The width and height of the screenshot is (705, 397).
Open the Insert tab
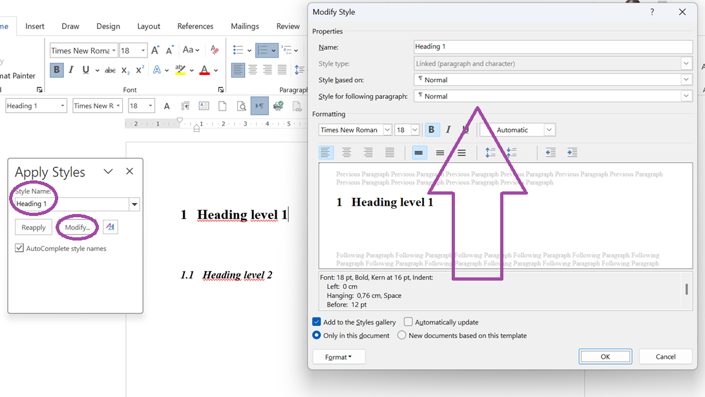(x=35, y=26)
